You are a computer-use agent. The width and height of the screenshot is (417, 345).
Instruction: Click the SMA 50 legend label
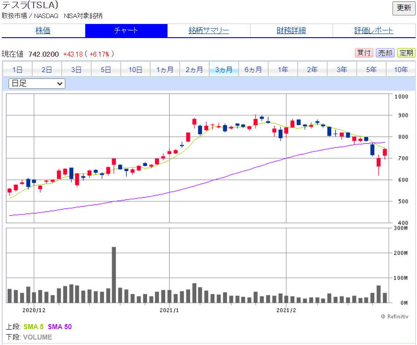click(x=60, y=327)
